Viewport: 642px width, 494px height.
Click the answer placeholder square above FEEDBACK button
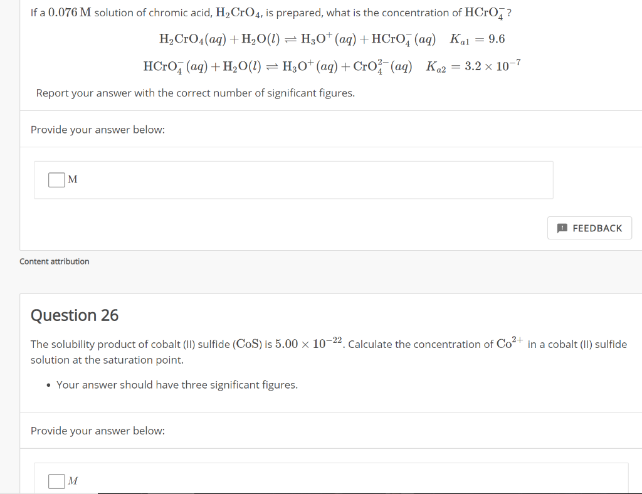click(x=56, y=179)
